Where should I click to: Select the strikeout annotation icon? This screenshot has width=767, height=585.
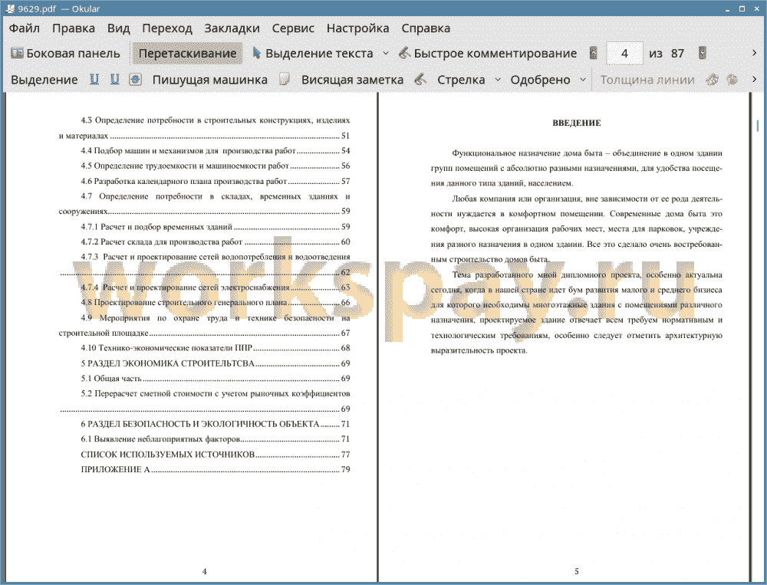tap(136, 79)
